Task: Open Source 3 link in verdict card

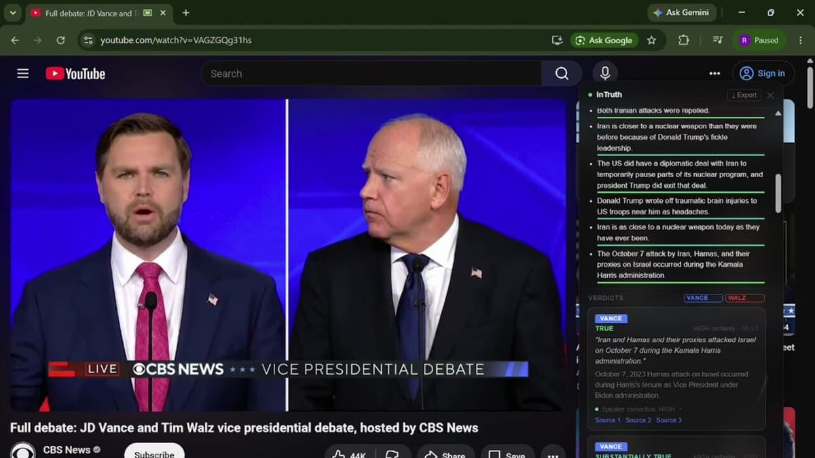Action: coord(669,420)
